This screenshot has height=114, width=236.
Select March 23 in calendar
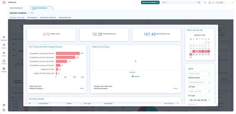[x=209, y=51]
